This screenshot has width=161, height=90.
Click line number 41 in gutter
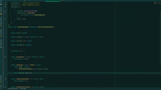click(x=3, y=73)
